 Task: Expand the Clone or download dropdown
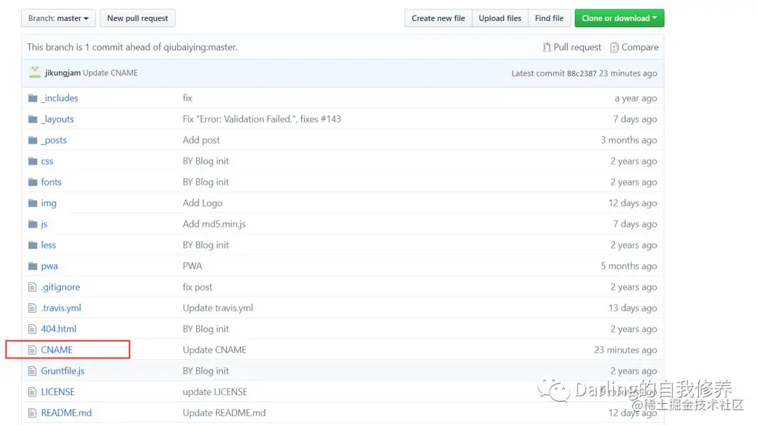pyautogui.click(x=620, y=18)
